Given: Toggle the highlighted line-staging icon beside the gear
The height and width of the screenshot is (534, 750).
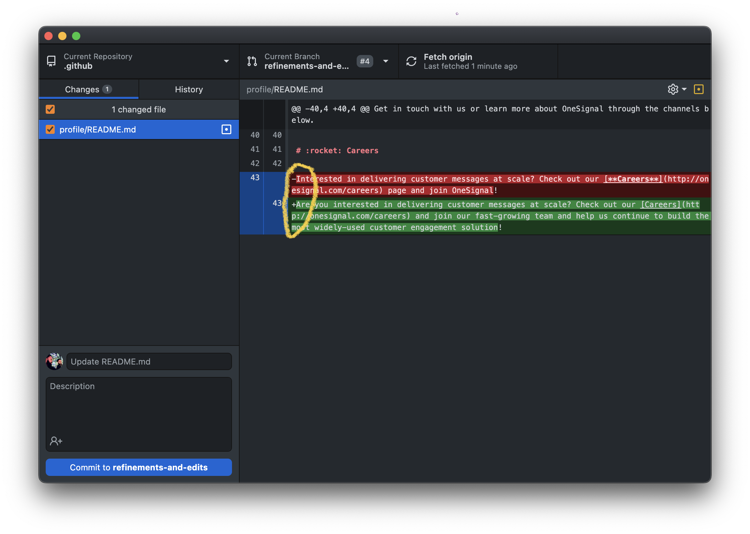Looking at the screenshot, I should click(x=699, y=89).
